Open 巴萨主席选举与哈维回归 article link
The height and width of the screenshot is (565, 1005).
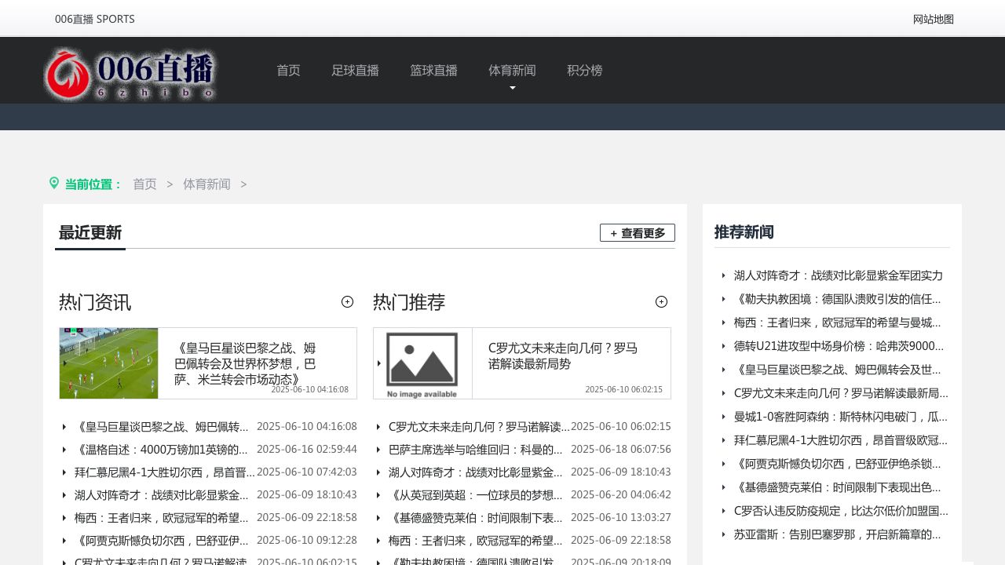click(475, 450)
